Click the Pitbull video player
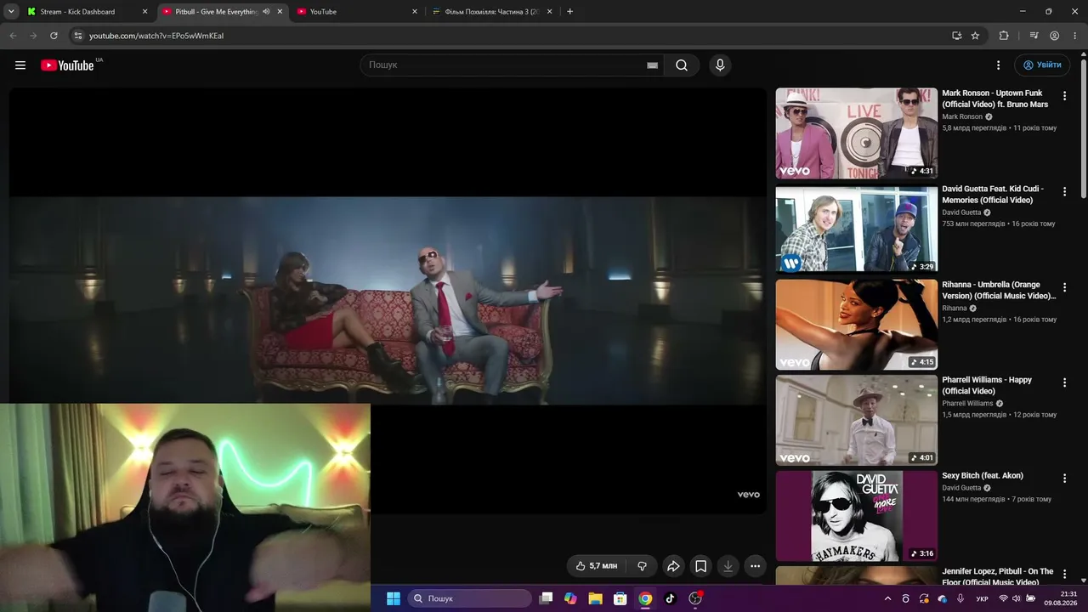Viewport: 1088px width, 612px height. [x=388, y=301]
